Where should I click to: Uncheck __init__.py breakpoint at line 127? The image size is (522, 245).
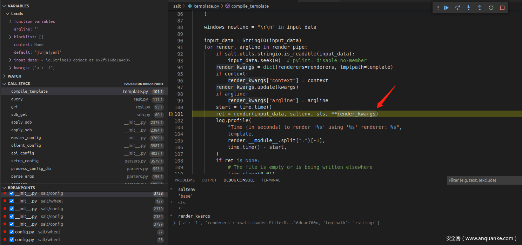(12, 201)
